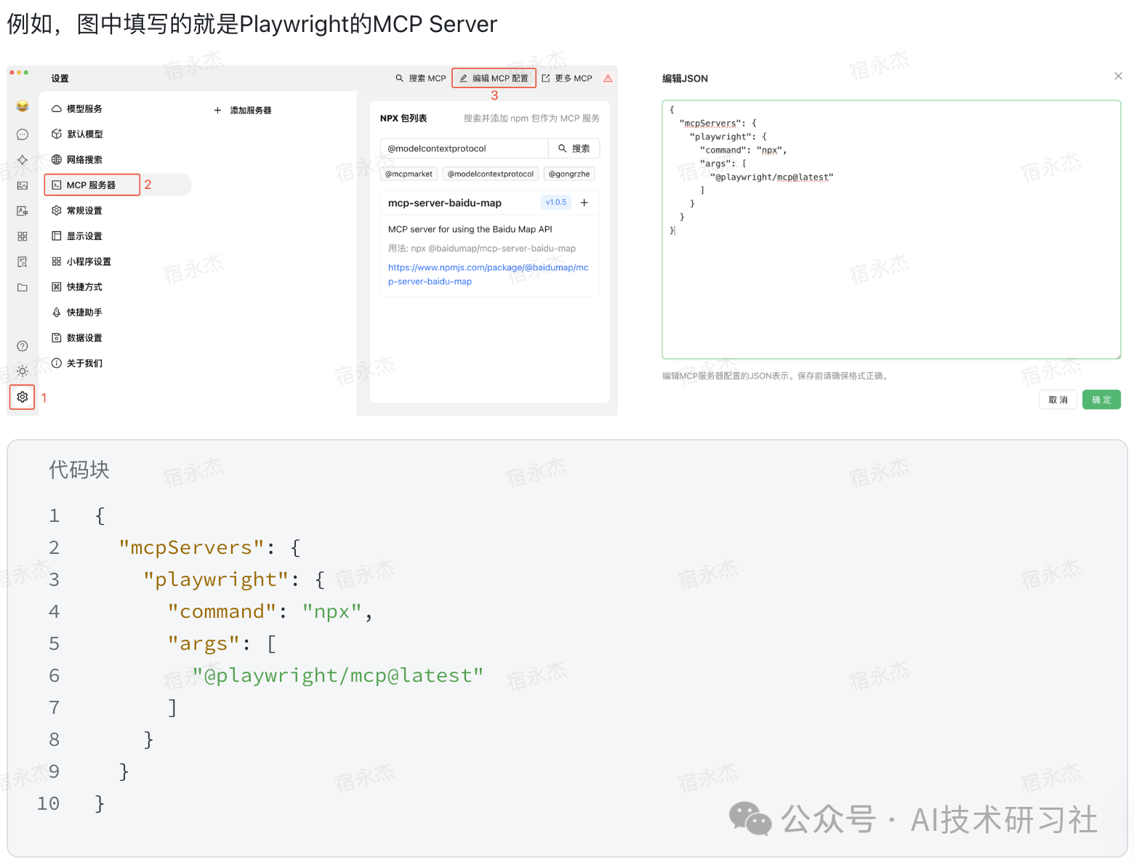Open the settings gear in the sidebar
1134x865 pixels.
[x=23, y=397]
